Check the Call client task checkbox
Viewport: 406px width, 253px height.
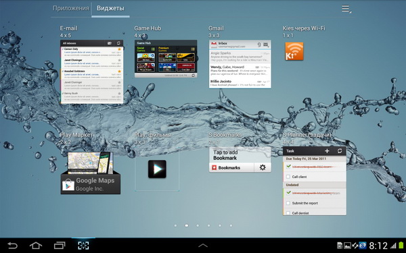coord(288,177)
